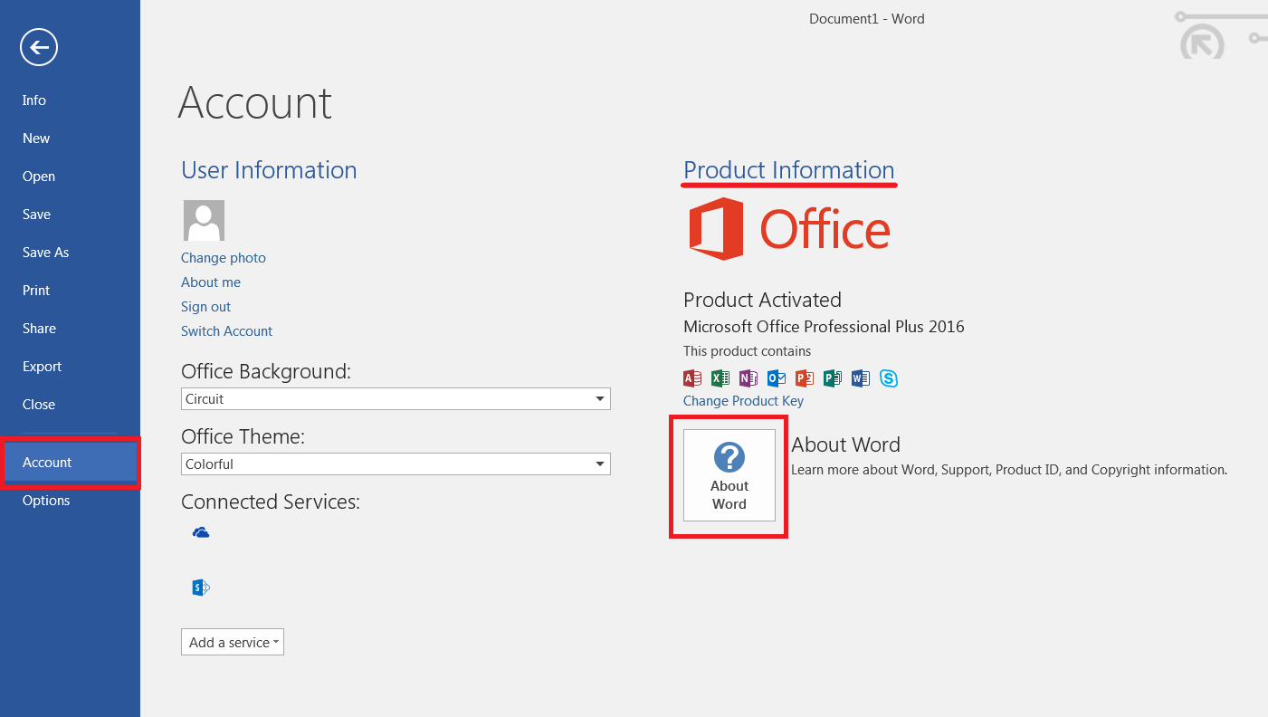
Task: Click the Skype for Business icon
Action: (889, 378)
